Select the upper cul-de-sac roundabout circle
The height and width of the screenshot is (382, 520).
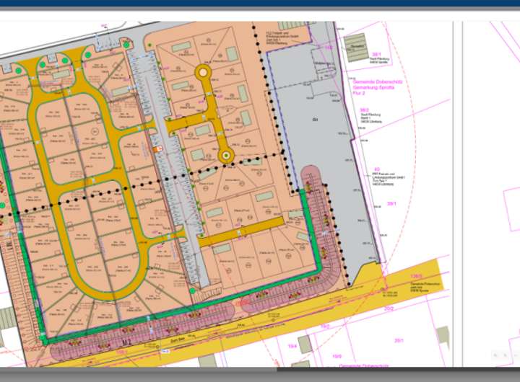[203, 72]
